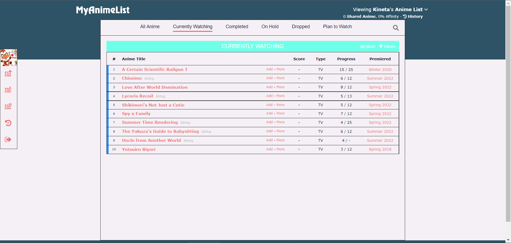Click progress 4 / - for Uncle from Another World
Viewport: 511px width, 243px height.
[x=346, y=140]
